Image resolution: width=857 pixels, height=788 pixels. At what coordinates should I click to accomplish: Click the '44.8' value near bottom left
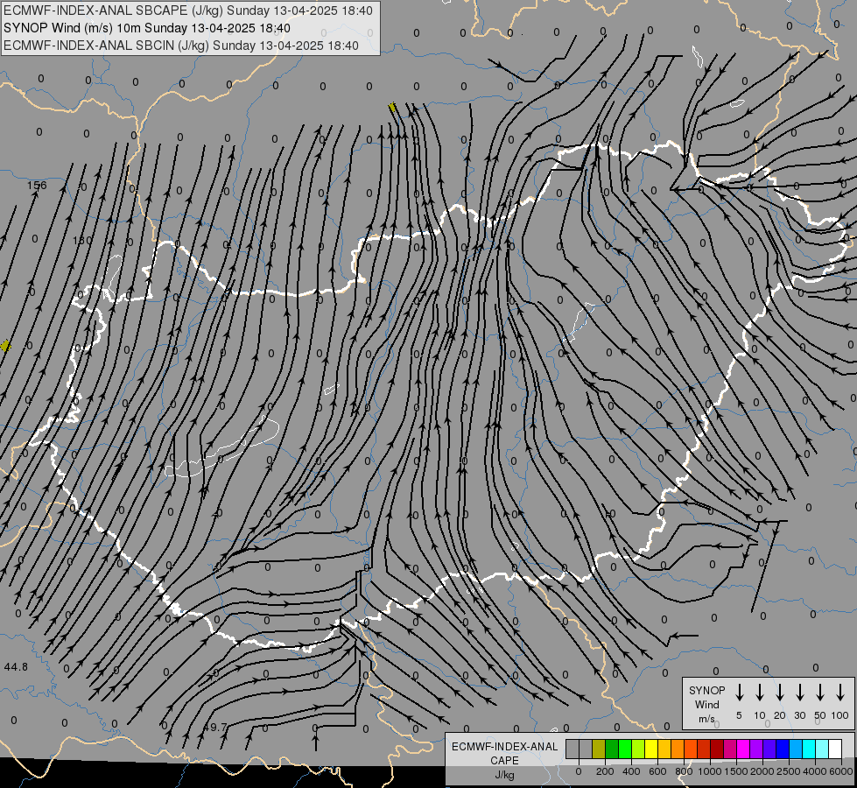tap(16, 667)
